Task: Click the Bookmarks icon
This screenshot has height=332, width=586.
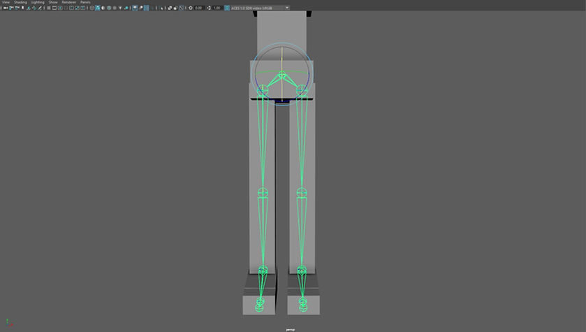Action: pyautogui.click(x=22, y=8)
